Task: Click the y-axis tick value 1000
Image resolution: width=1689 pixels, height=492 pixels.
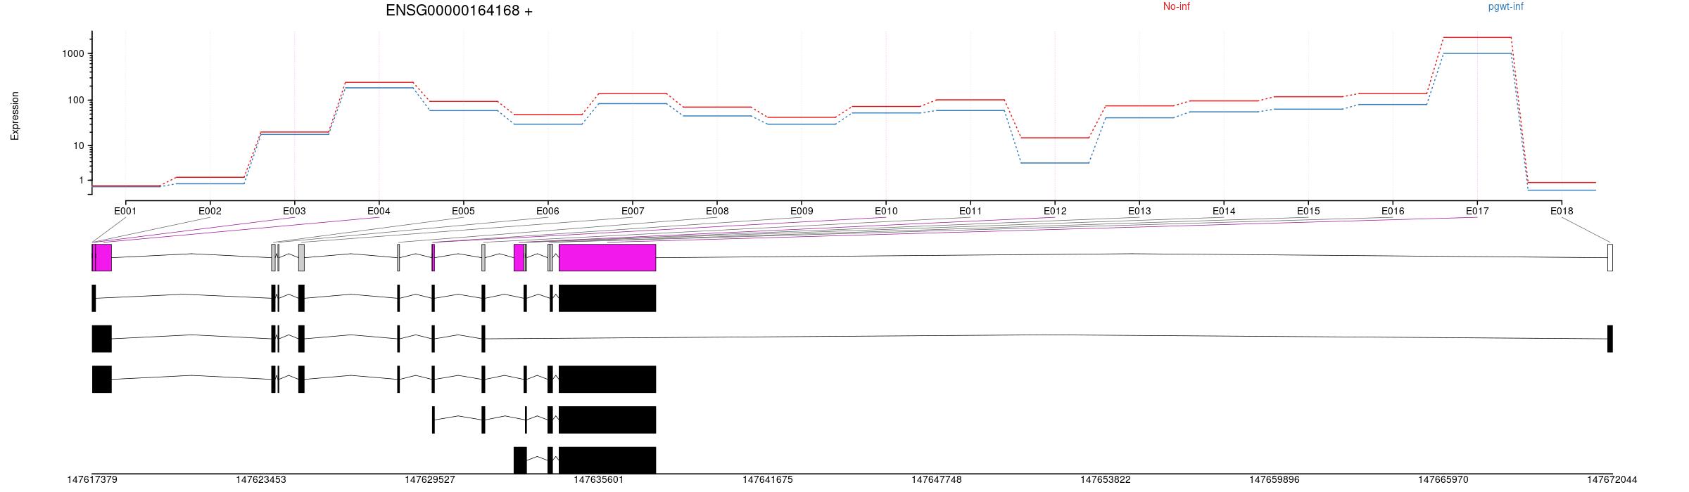Action: pyautogui.click(x=73, y=54)
